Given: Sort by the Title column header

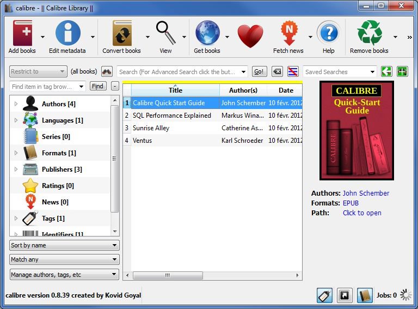Looking at the screenshot, I should tap(175, 90).
